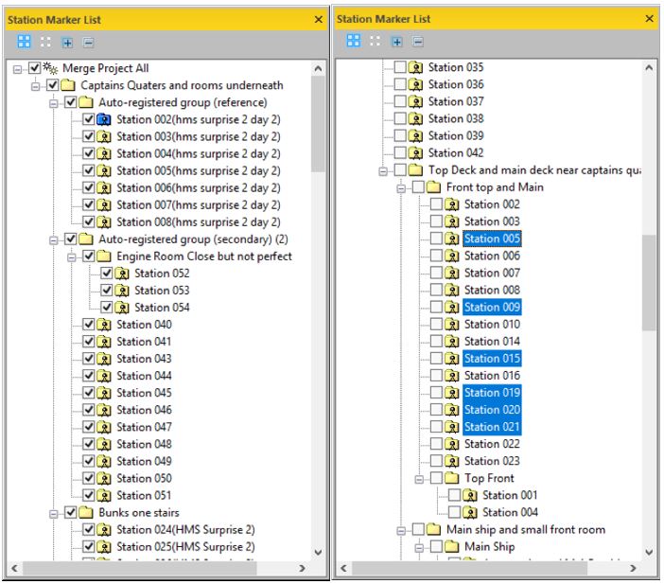Viewport: 664px width, 584px height.
Task: Click the left panel vertical scrollbar down arrow
Action: point(318,552)
